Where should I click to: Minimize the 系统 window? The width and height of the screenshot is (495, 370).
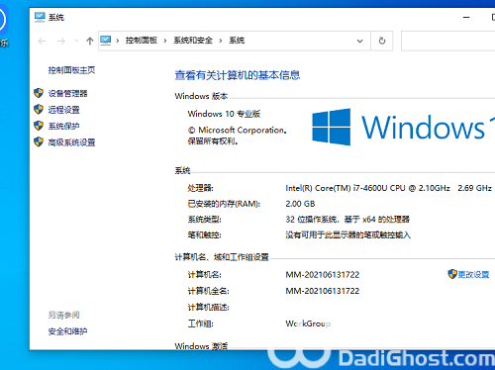pos(466,17)
